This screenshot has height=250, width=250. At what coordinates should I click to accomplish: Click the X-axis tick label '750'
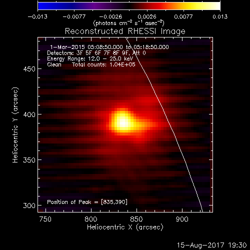pyautogui.click(x=45, y=219)
